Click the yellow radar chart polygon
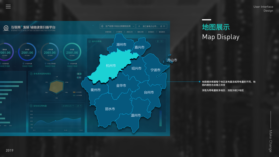The width and height of the screenshot is (279, 157). 56,87
